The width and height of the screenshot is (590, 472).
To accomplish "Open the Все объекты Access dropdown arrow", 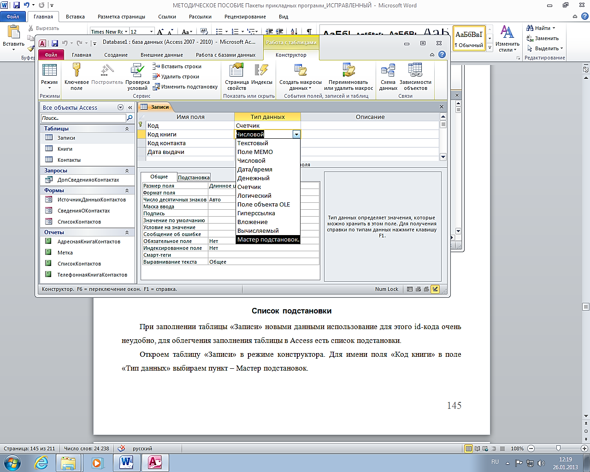I will click(x=121, y=107).
